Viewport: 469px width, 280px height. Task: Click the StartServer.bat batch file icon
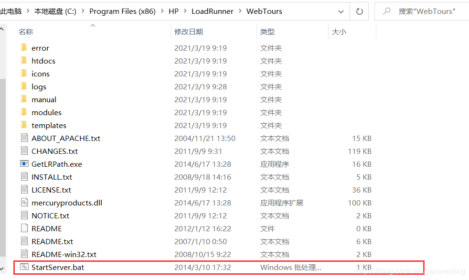pos(24,267)
